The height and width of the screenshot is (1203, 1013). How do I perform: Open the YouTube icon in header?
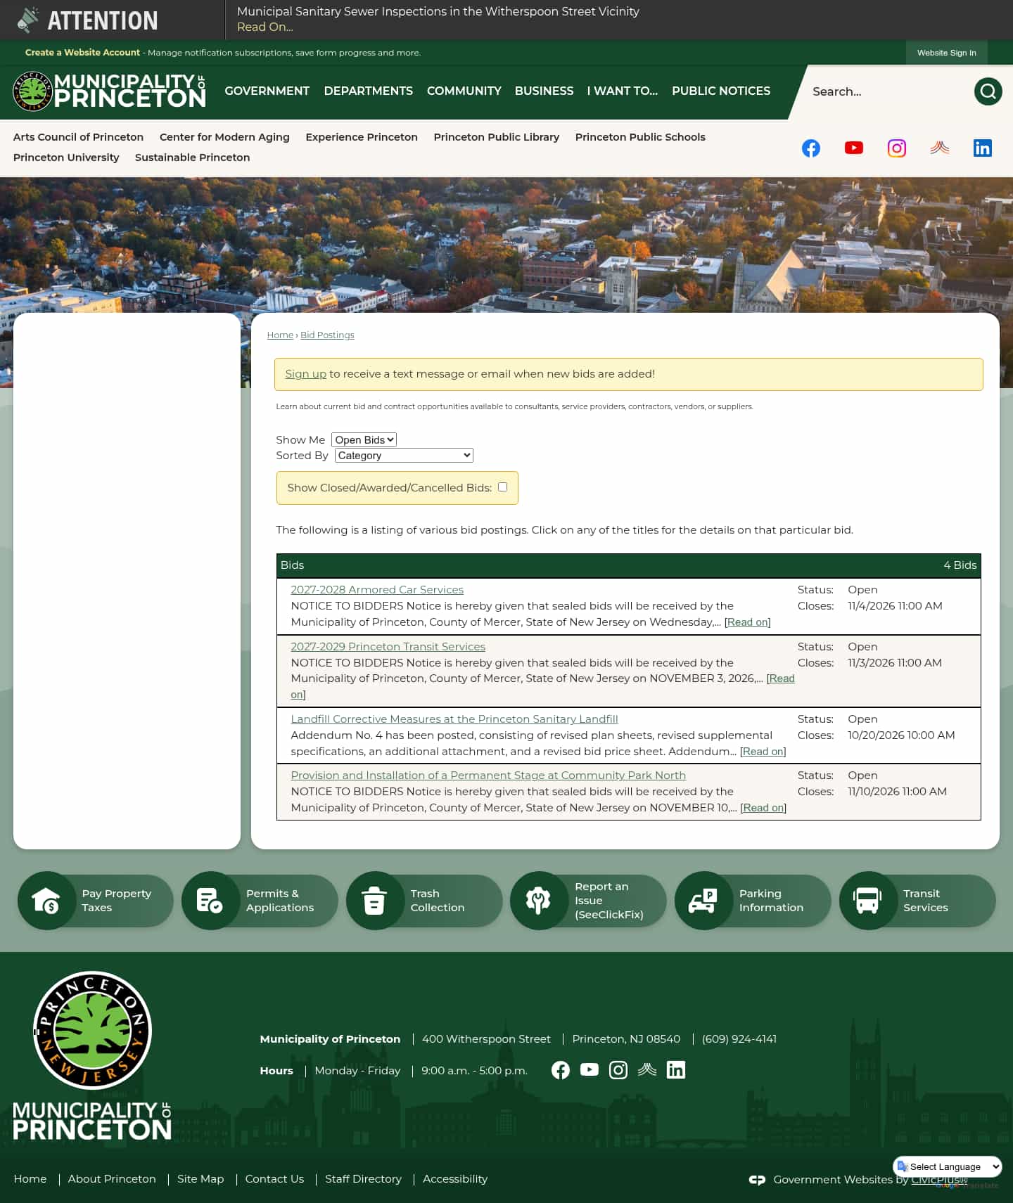click(x=854, y=148)
